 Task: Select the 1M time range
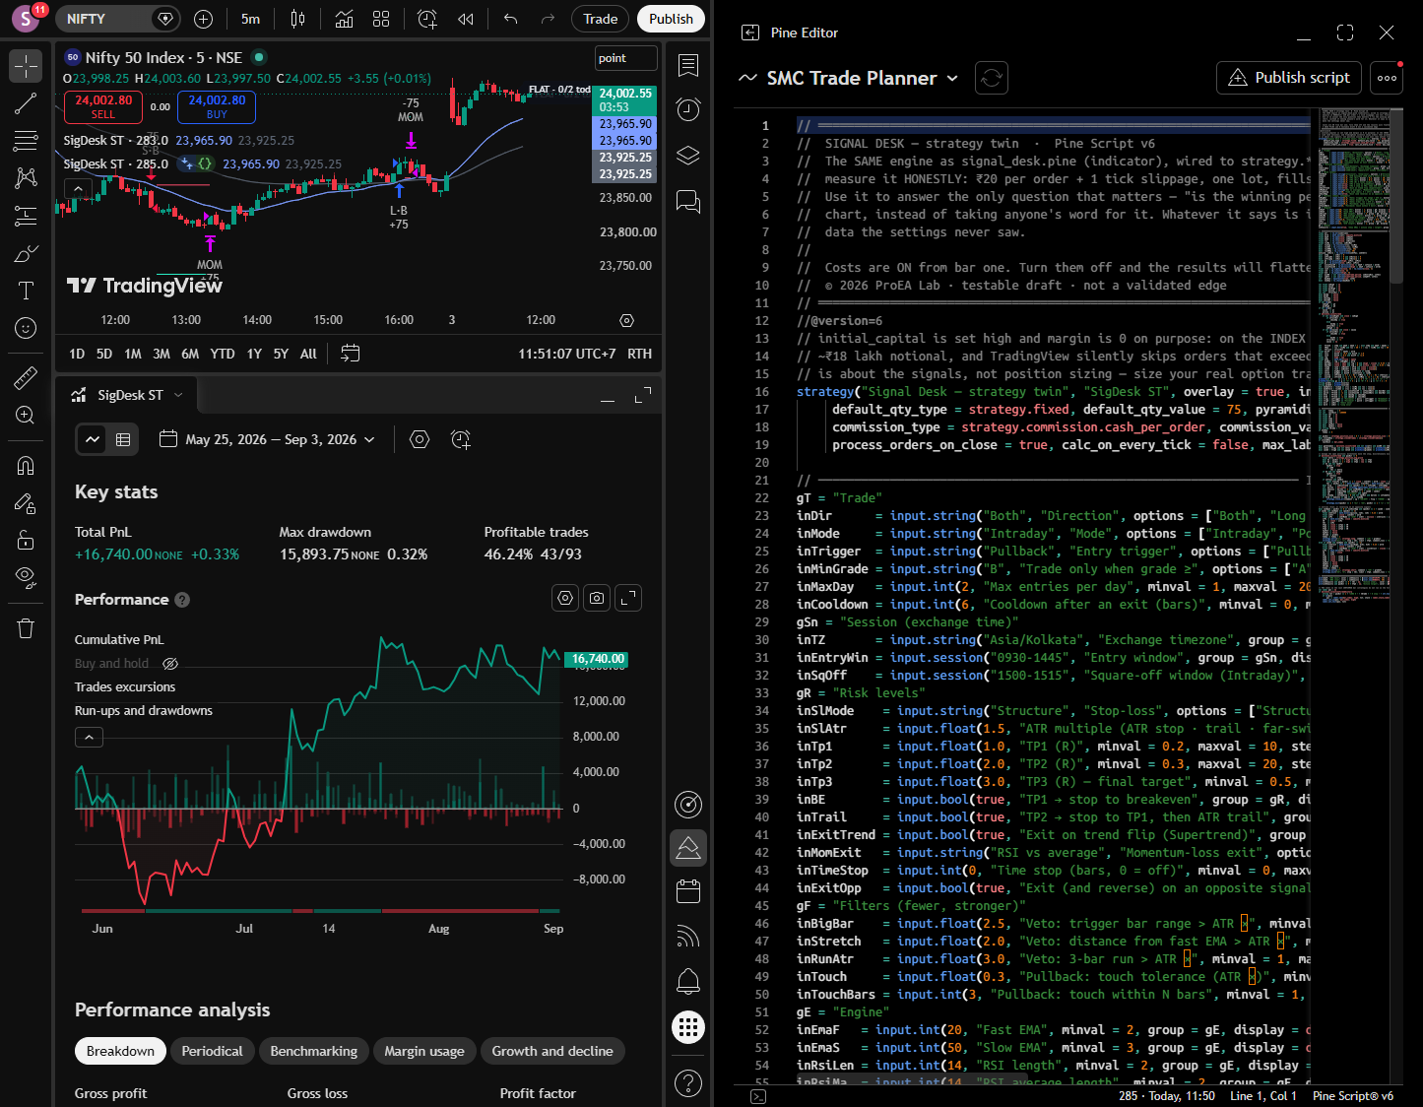(x=133, y=354)
